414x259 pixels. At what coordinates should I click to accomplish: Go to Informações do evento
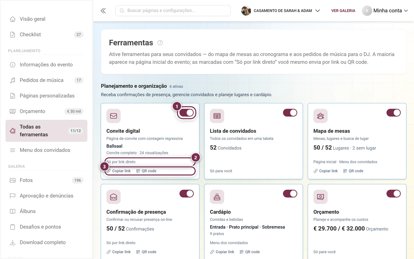click(x=46, y=65)
